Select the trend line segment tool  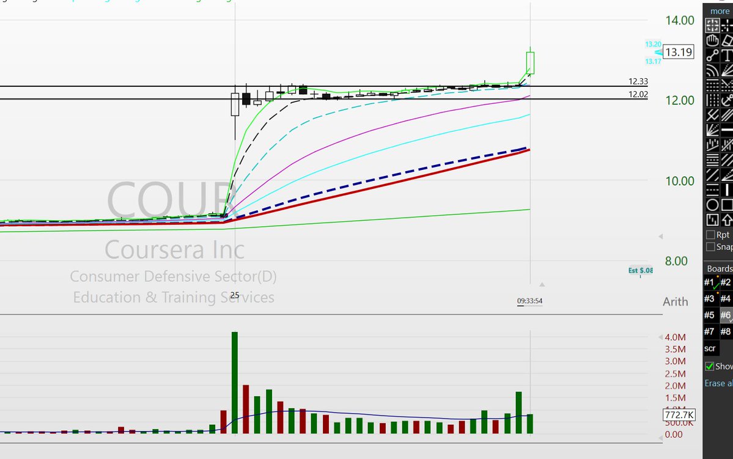712,55
